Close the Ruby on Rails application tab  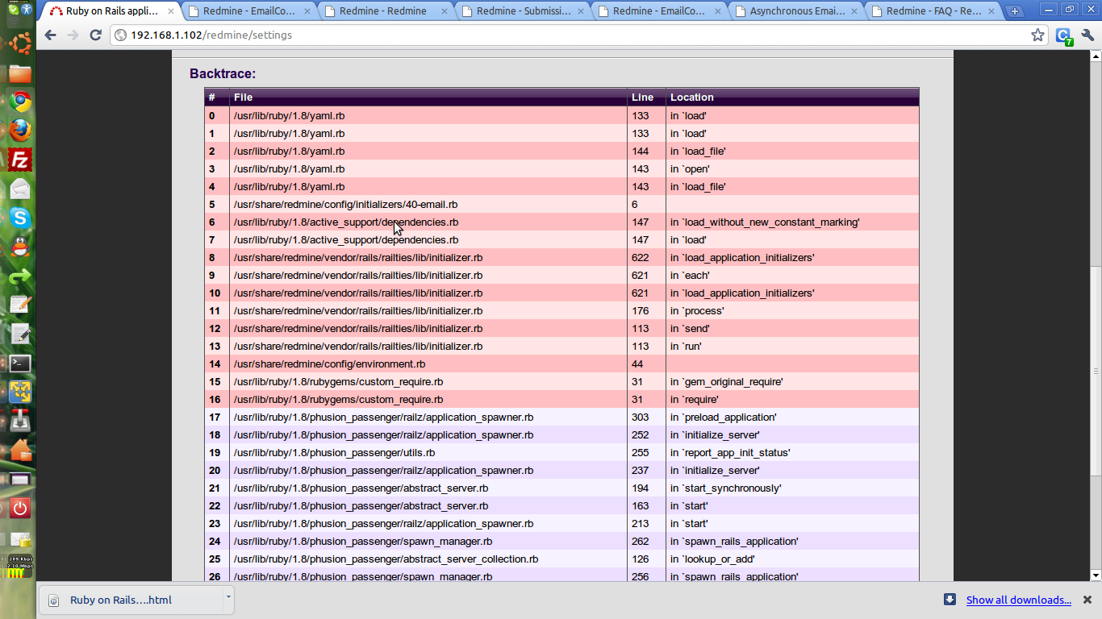(x=170, y=12)
